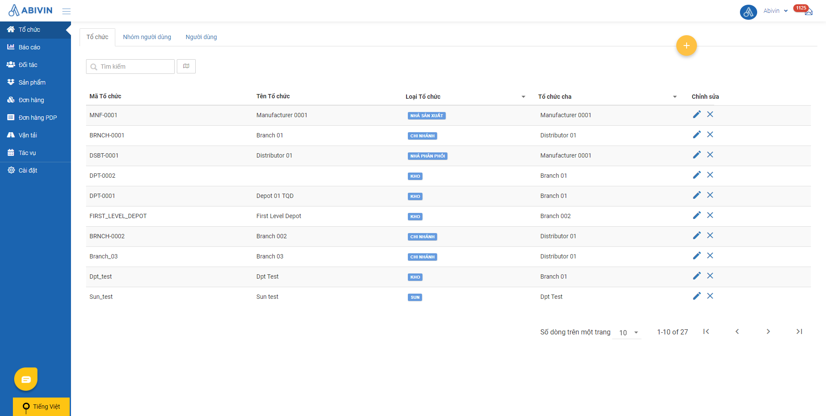Edit the Dpt_test row with the pencil icon
Viewport: 826px width, 416px height.
pyautogui.click(x=697, y=276)
